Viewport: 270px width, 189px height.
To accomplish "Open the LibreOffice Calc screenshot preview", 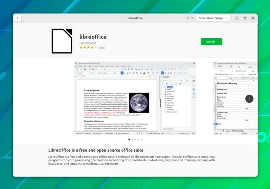I will [x=235, y=98].
